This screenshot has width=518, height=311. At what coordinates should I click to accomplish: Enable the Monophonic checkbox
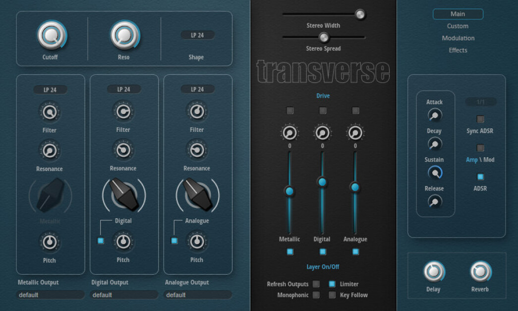click(x=316, y=295)
